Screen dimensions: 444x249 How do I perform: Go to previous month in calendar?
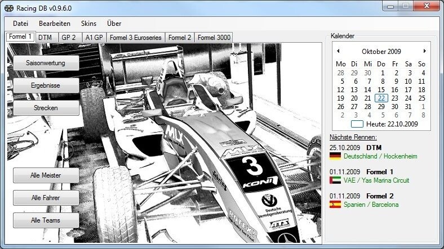point(338,51)
